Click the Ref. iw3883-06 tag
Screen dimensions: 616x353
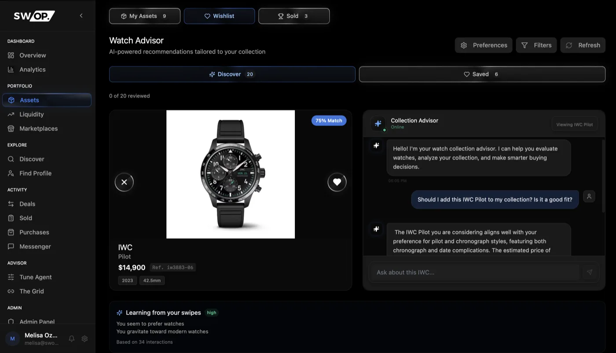[173, 267]
